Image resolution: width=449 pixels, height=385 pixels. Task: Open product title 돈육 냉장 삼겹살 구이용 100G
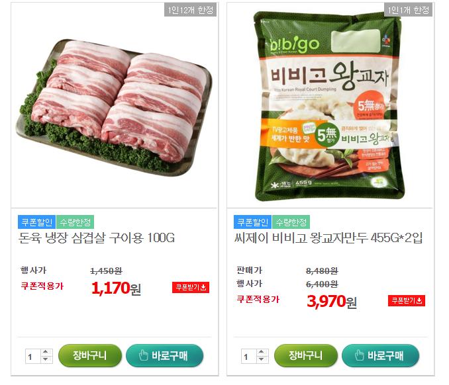click(97, 238)
